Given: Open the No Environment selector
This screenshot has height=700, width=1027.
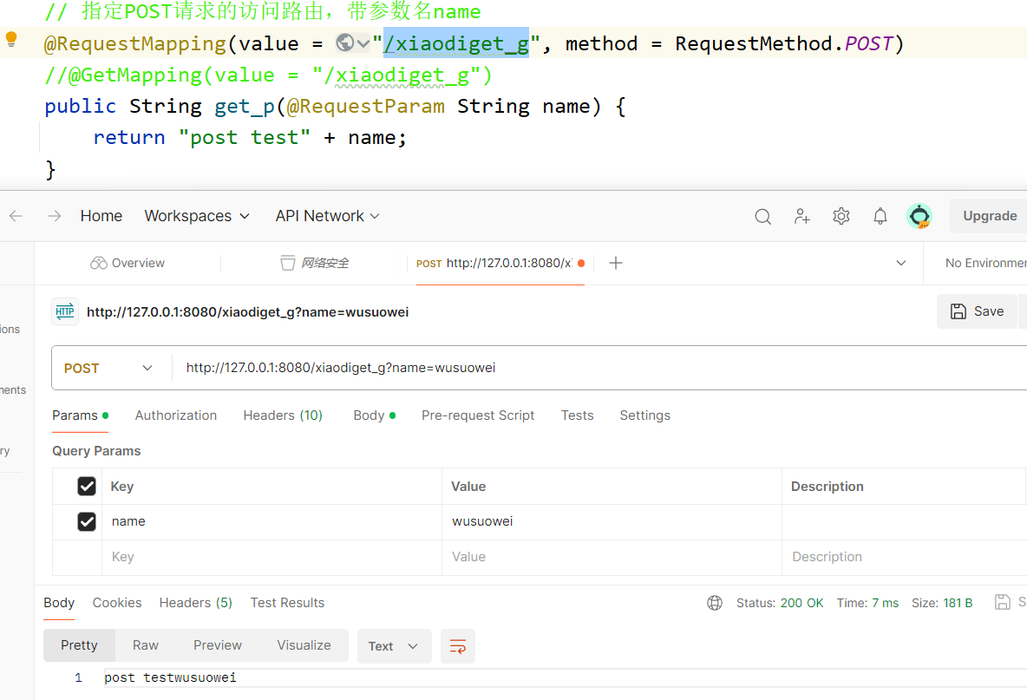Looking at the screenshot, I should [989, 263].
